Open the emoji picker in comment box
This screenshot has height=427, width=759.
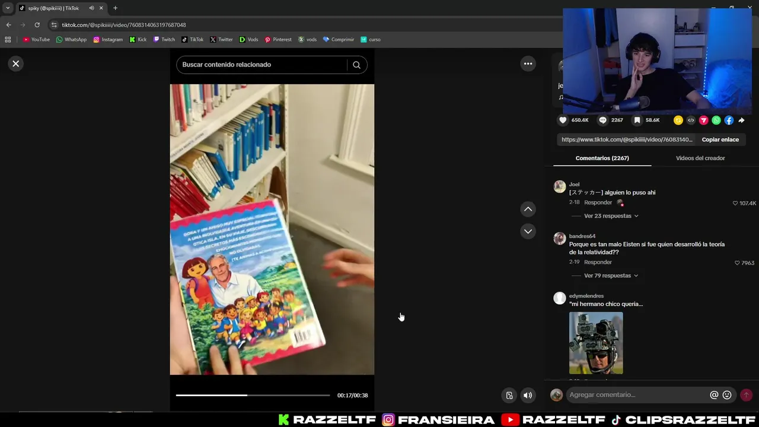coord(727,395)
